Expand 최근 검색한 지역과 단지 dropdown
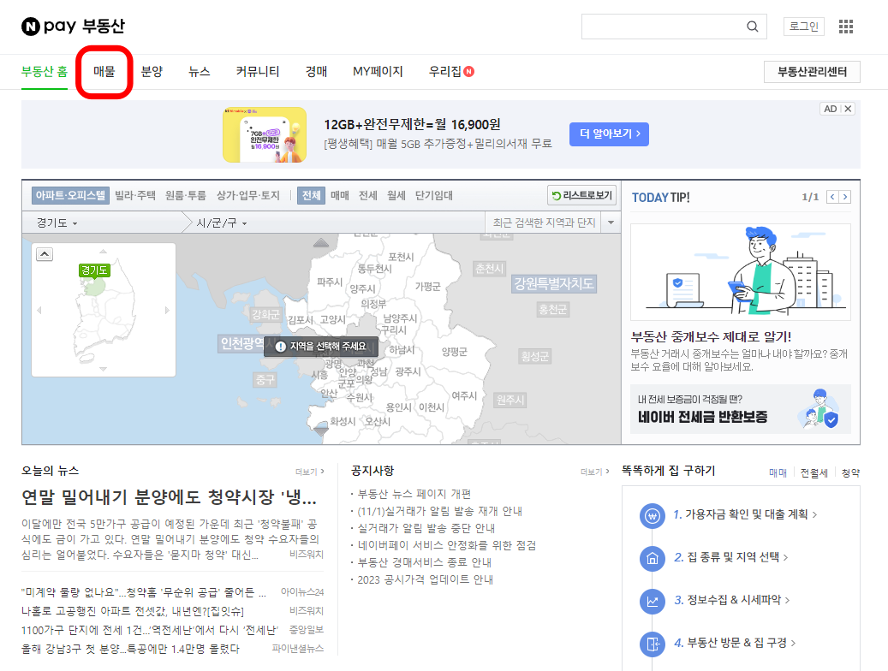 (x=611, y=223)
